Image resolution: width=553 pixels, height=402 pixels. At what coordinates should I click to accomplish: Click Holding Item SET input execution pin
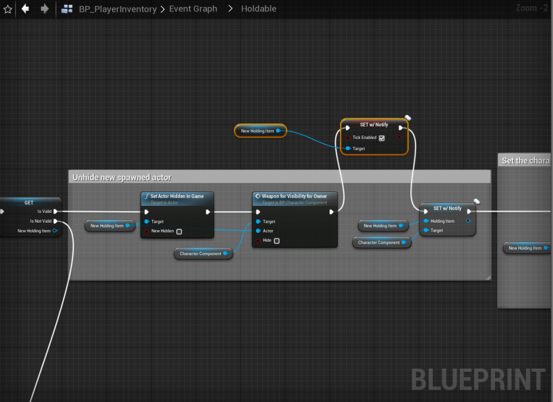click(x=426, y=211)
